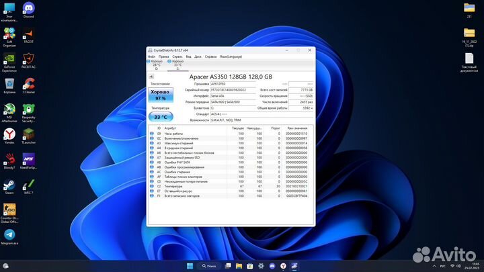Click the 33 °C temperature button
The image size is (484, 272).
click(x=160, y=116)
